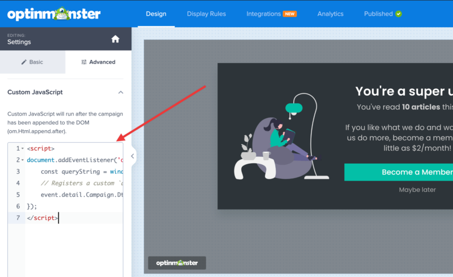
Task: Click the pencil icon on Basic tab
Action: (24, 62)
